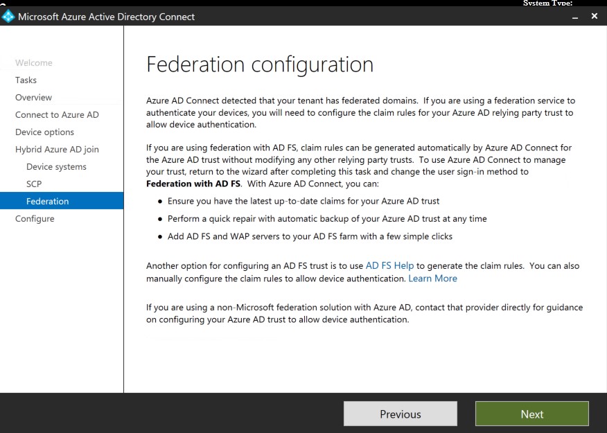The width and height of the screenshot is (607, 433).
Task: Open the Overview step
Action: (33, 98)
